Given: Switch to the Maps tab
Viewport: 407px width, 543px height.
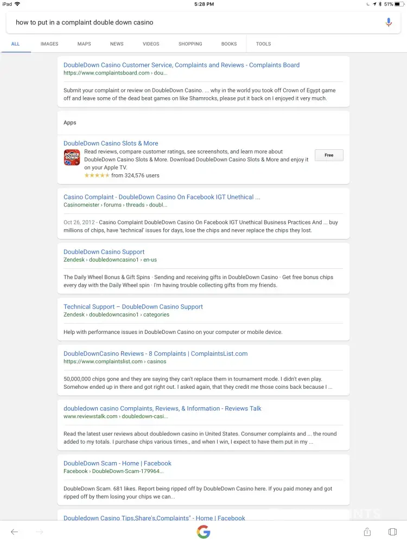Looking at the screenshot, I should [x=84, y=44].
